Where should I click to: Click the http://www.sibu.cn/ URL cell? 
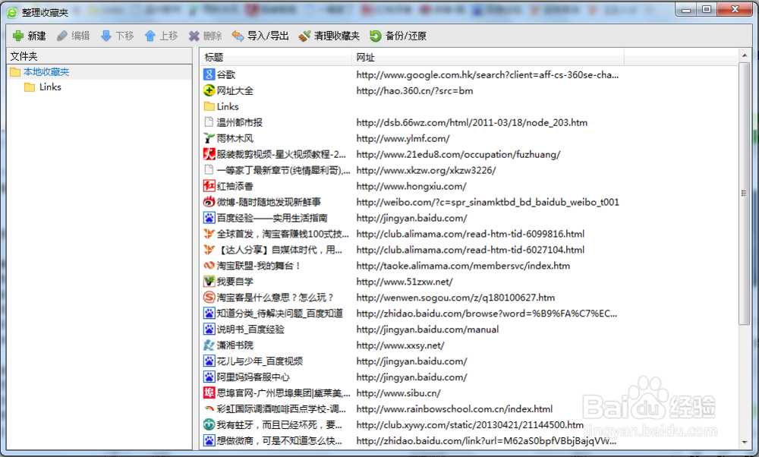(398, 393)
